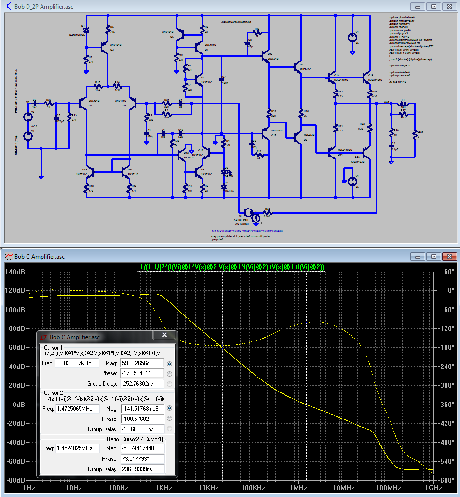Select transistor Q3 in the schematic
The image size is (460, 497).
click(105, 47)
